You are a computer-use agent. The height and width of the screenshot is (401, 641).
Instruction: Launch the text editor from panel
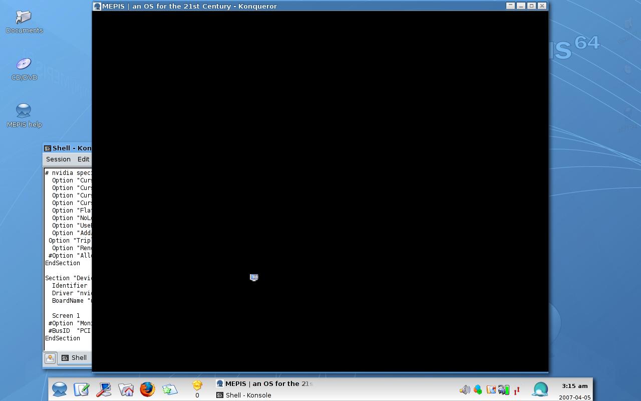point(82,389)
